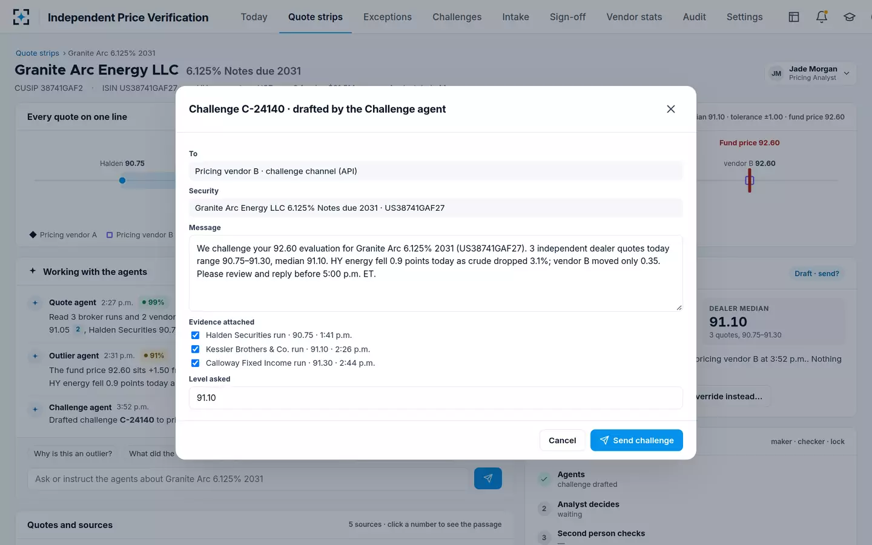Screen dimensions: 872x545
Task: Click the graduation cap help icon
Action: pos(850,17)
